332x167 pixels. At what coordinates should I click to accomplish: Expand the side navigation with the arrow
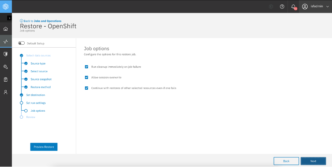(9, 18)
